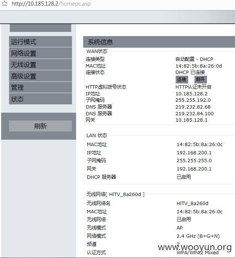This screenshot has height=258, width=235.
Task: Select the DHCP 服务器 label
Action: click(101, 177)
